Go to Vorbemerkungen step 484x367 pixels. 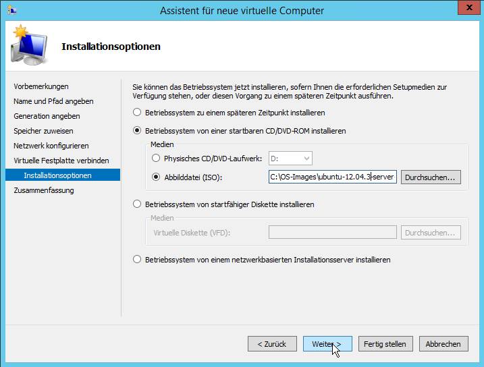click(41, 86)
